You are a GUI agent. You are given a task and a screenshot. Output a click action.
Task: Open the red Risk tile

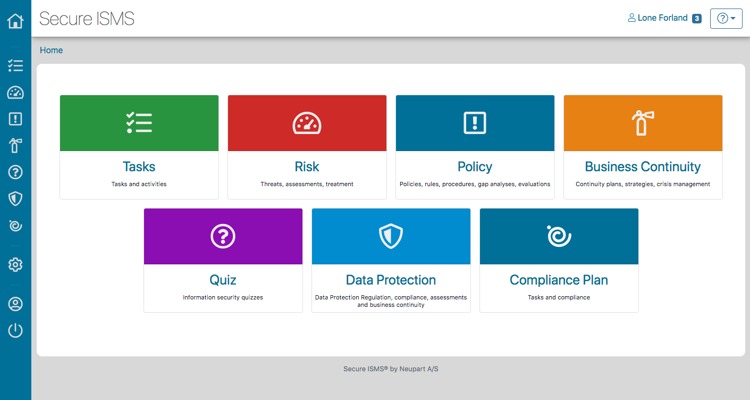(307, 147)
